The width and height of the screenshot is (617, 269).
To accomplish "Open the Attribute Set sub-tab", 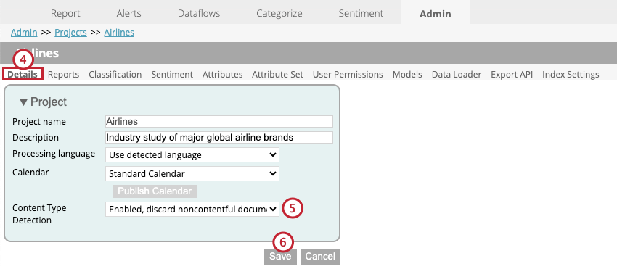I will tap(277, 75).
